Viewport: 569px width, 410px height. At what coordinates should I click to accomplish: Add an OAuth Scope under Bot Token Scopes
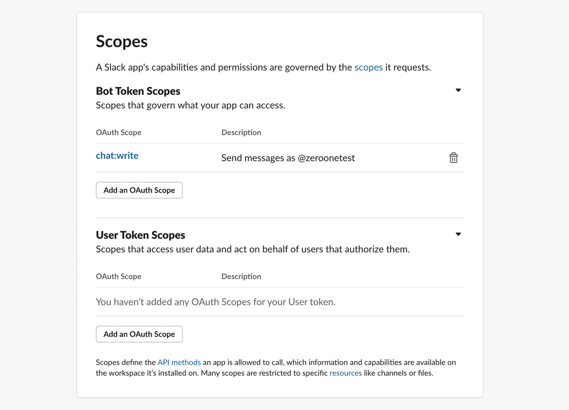point(139,190)
